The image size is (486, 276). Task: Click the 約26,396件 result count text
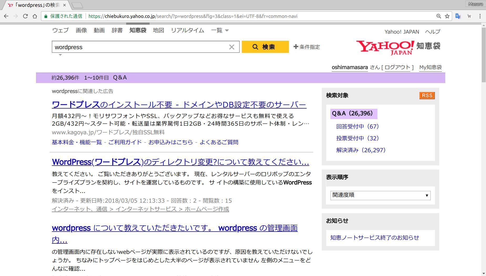65,78
